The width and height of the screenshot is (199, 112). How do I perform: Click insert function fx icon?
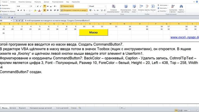(x=22, y=21)
